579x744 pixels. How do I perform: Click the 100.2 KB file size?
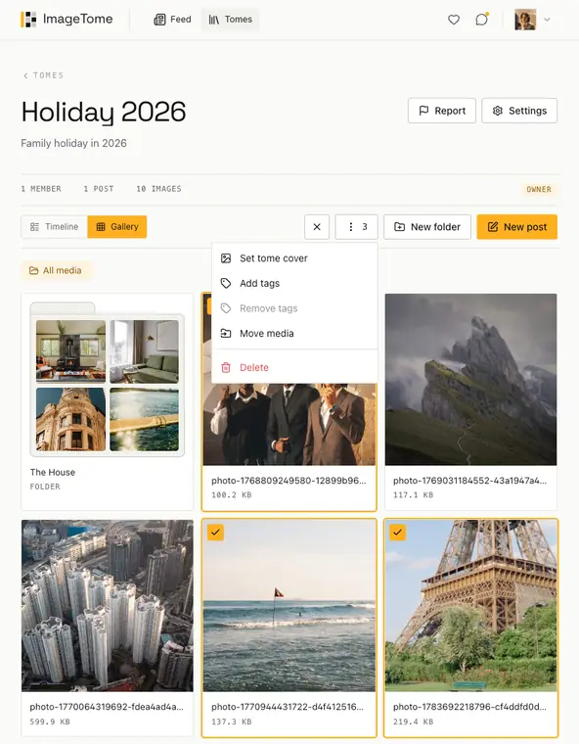(x=232, y=495)
